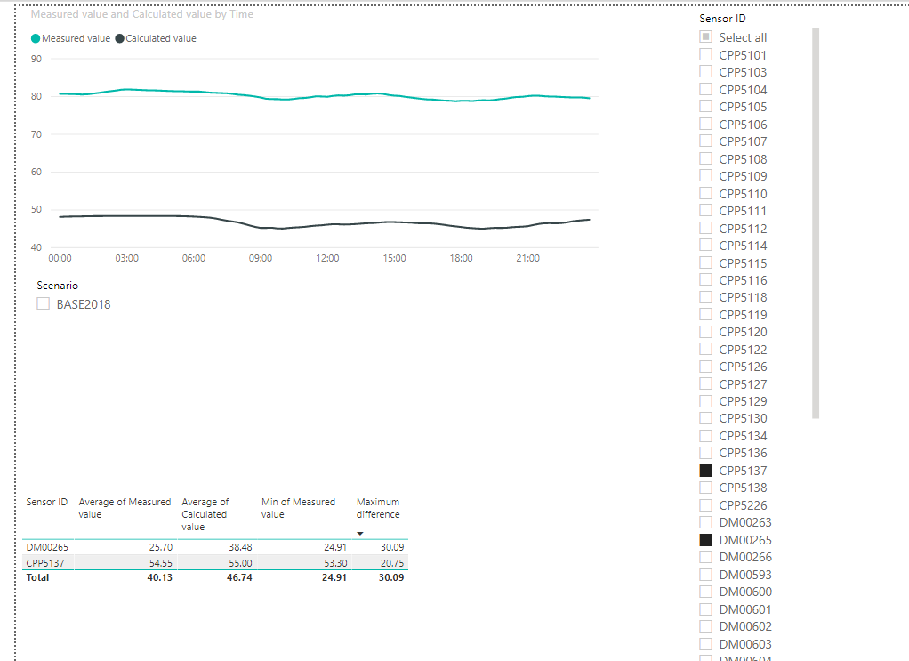The width and height of the screenshot is (909, 661).
Task: Select sensor CPP5134
Action: (705, 435)
